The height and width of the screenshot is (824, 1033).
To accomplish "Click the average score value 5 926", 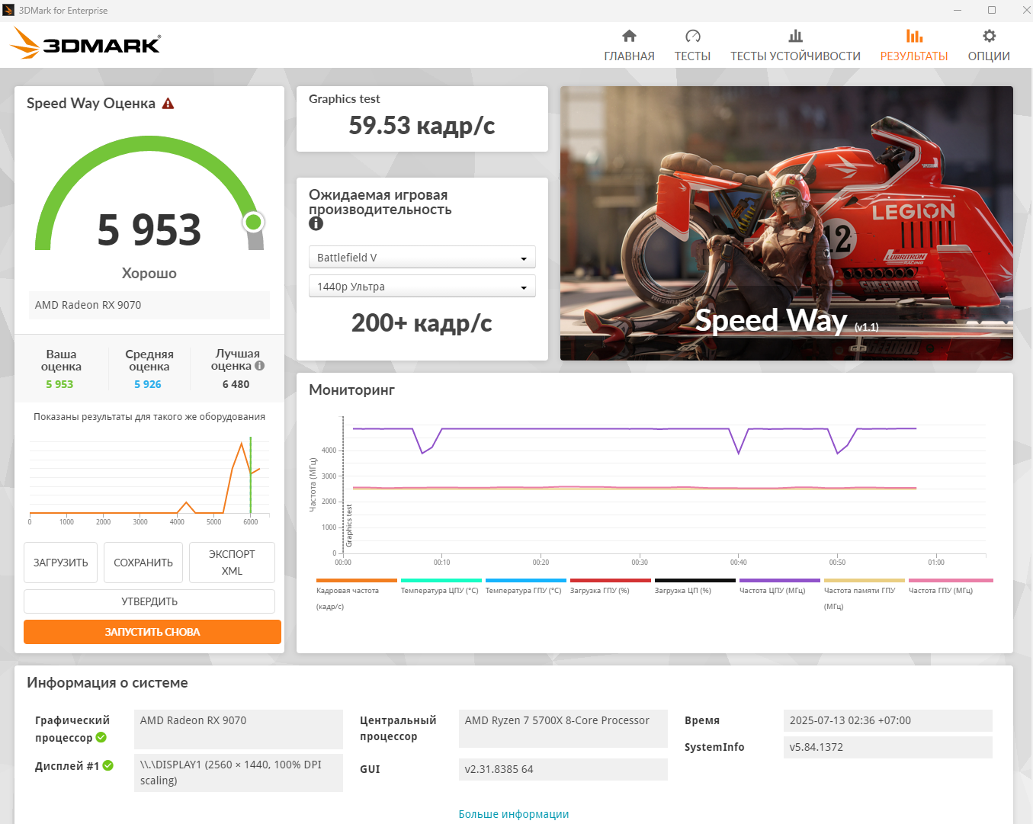I will 148,384.
